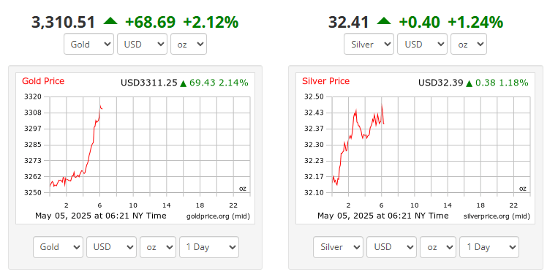Expand the oz selector below the silver chart
Image resolution: width=558 pixels, height=280 pixels.
coord(438,247)
